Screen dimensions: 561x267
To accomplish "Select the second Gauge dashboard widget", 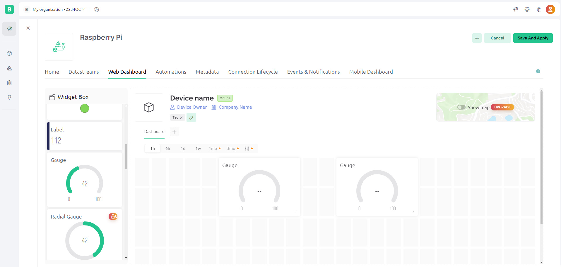I will [x=377, y=187].
